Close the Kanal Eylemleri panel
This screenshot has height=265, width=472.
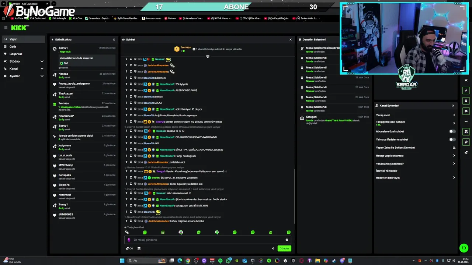click(453, 106)
